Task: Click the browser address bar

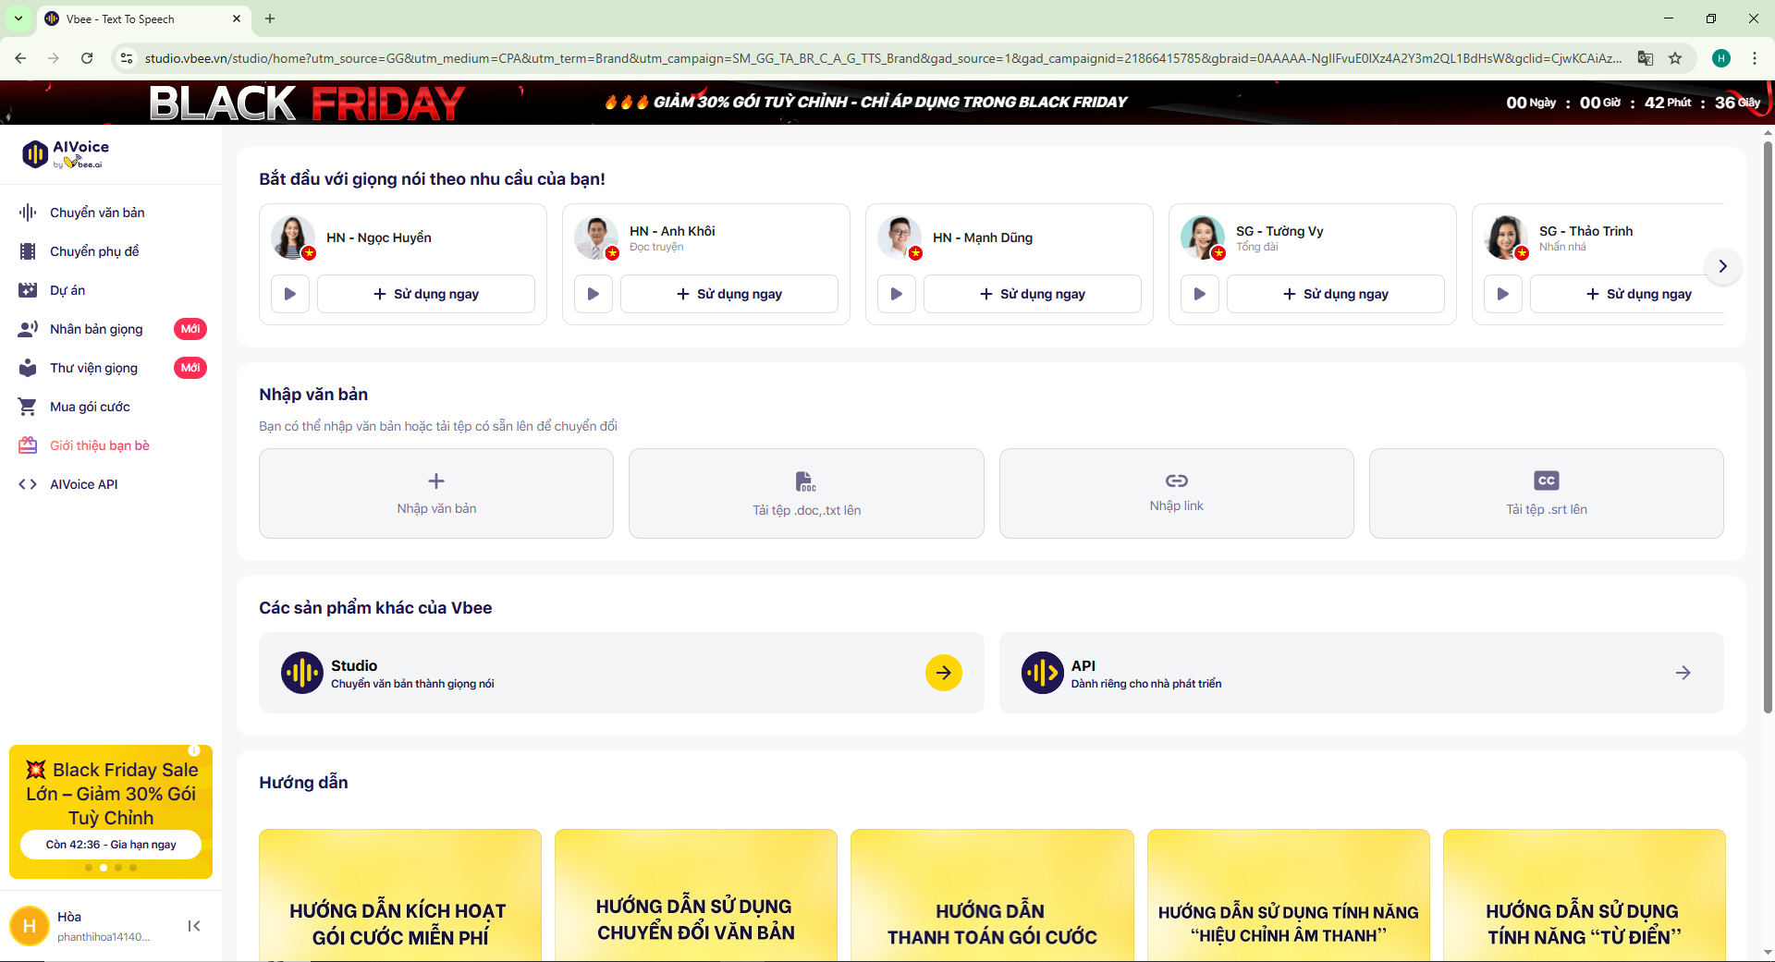Action: (883, 58)
